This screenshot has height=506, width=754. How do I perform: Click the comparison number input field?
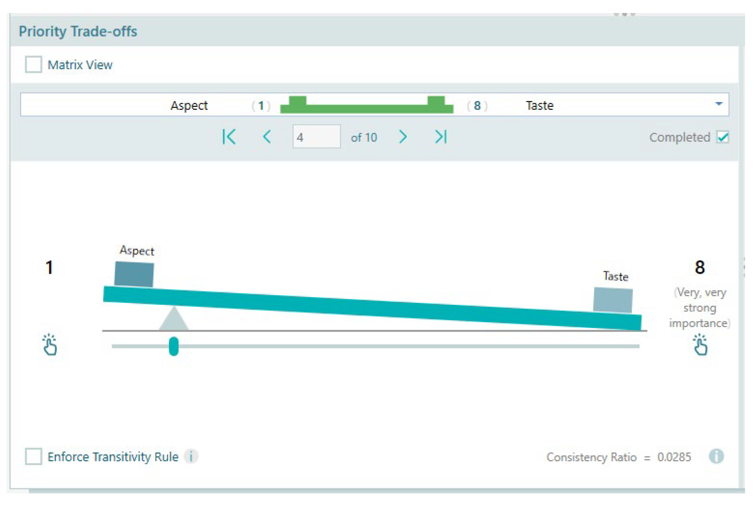pos(316,137)
